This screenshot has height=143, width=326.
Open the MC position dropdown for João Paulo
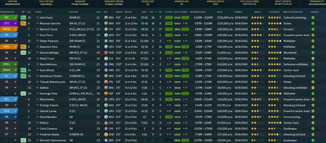[x=15, y=18]
